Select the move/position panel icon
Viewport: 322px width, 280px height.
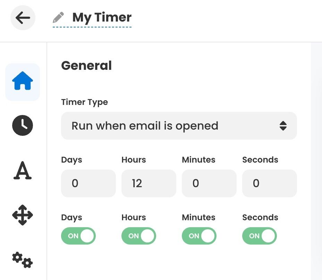[22, 215]
